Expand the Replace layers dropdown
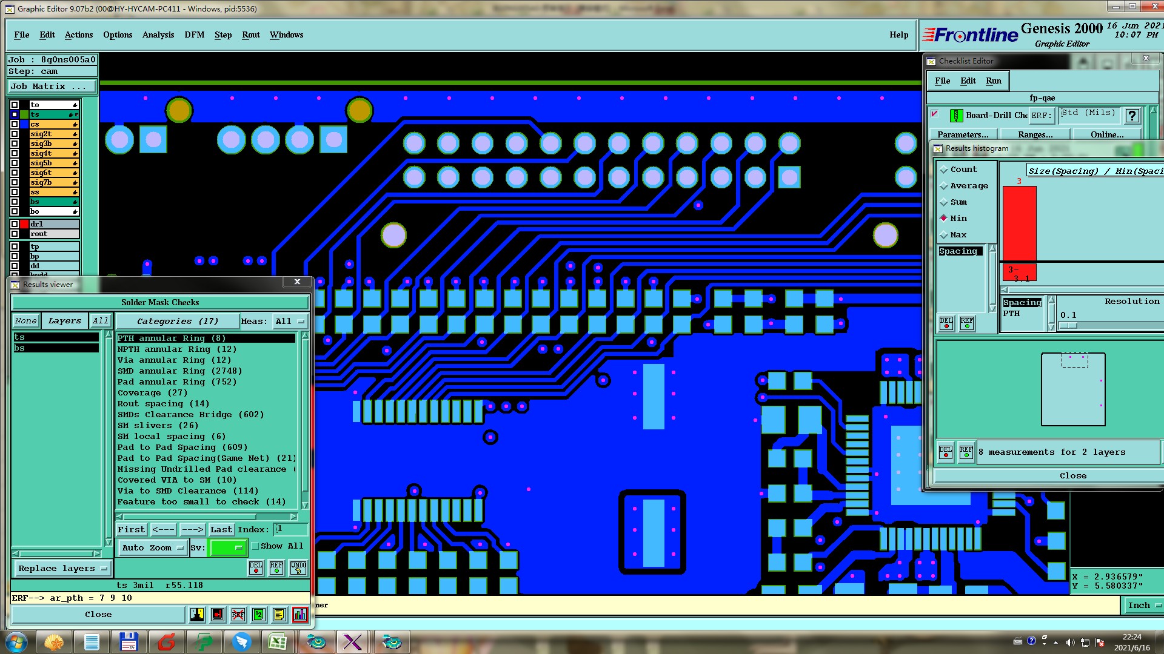This screenshot has width=1164, height=654. click(62, 569)
